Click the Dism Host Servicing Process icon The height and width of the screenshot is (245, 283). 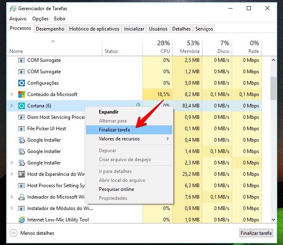(22, 117)
